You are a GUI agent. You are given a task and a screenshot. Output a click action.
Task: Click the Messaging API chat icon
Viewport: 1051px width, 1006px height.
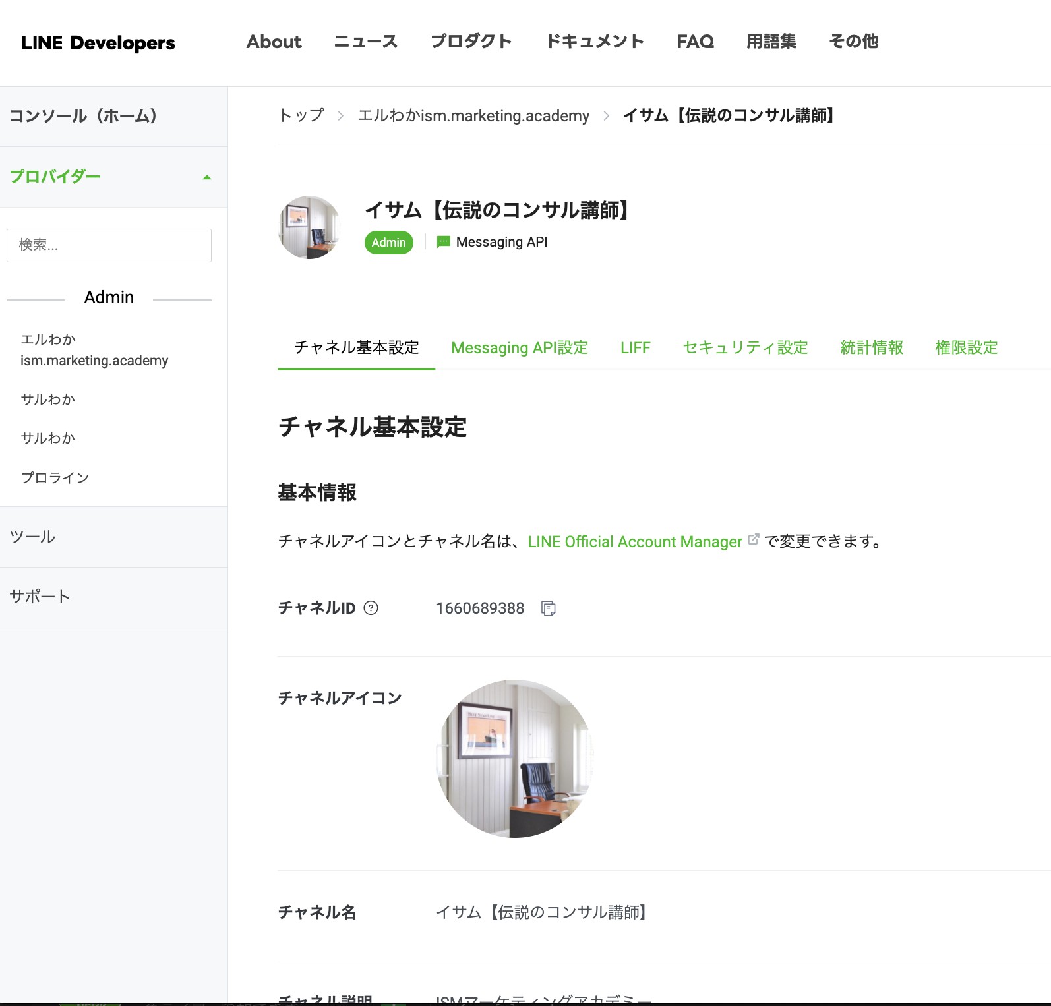[444, 242]
